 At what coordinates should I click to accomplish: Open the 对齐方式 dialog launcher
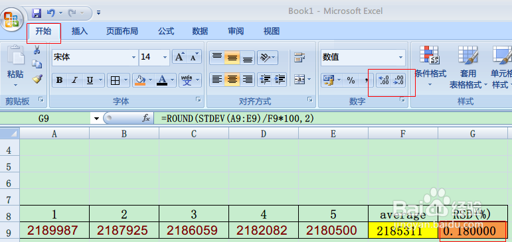pos(310,100)
